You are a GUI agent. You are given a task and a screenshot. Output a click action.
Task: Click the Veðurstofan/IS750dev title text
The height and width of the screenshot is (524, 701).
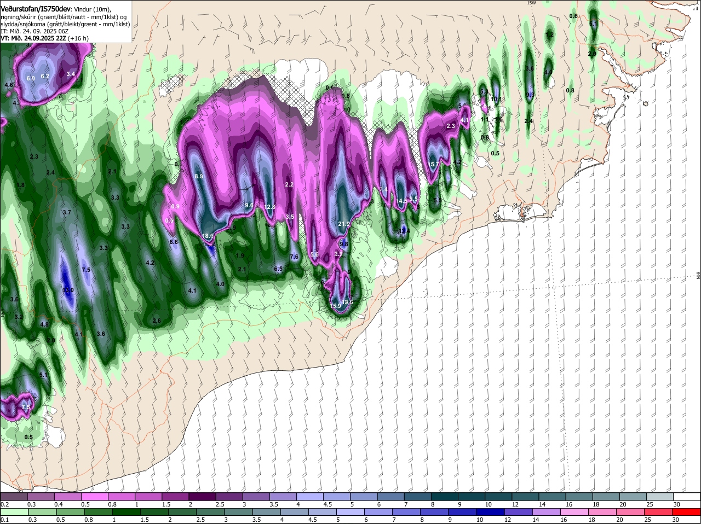pyautogui.click(x=36, y=8)
